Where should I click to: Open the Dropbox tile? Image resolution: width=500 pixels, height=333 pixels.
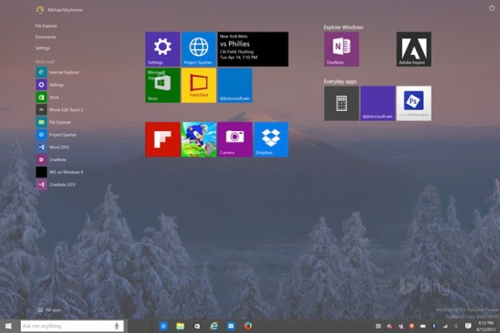[271, 139]
